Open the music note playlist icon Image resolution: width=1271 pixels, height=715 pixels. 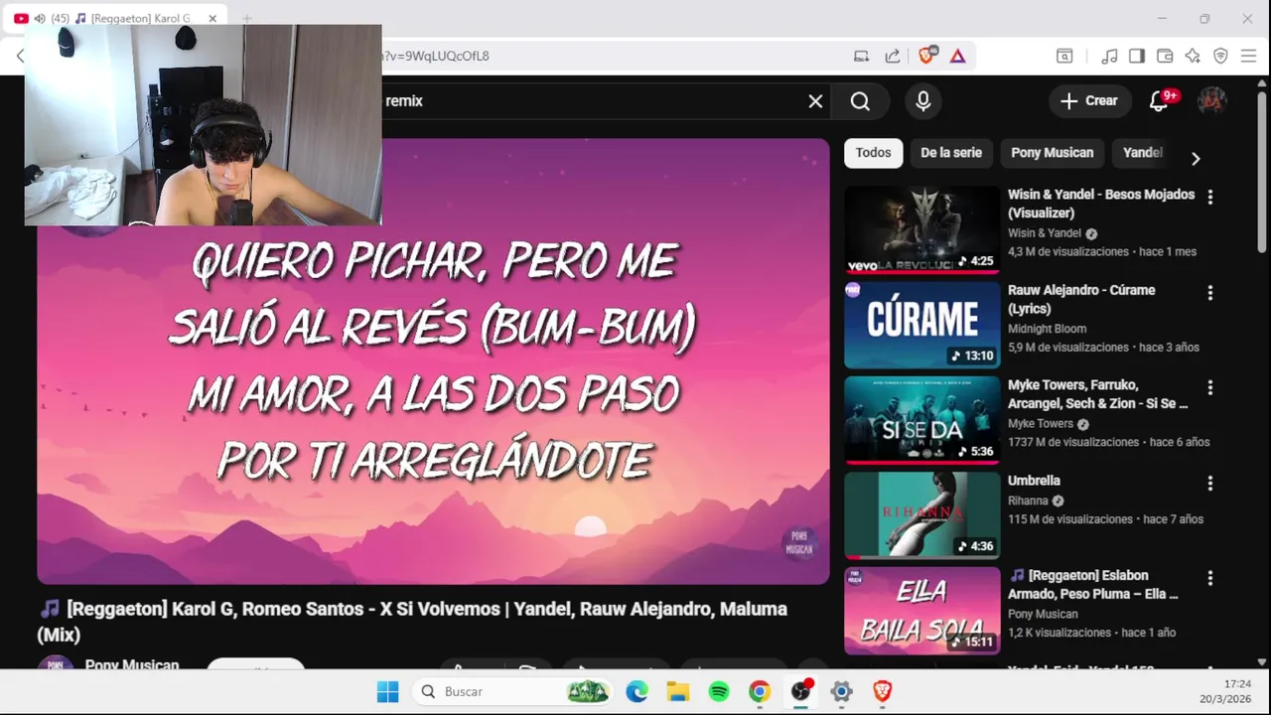point(1110,56)
